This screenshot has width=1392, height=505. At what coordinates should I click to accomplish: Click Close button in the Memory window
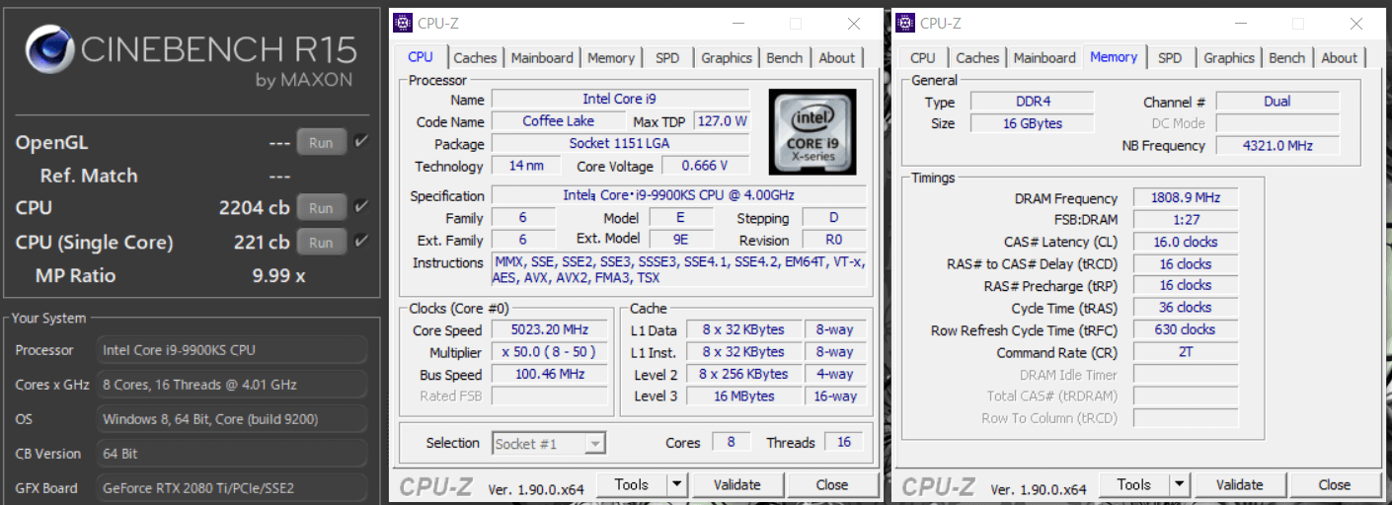pos(1335,484)
